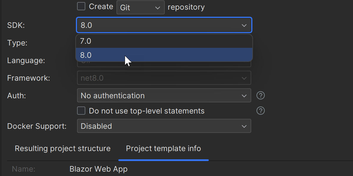Click help icon beside top-level statements option
This screenshot has width=353, height=176.
pyautogui.click(x=261, y=111)
